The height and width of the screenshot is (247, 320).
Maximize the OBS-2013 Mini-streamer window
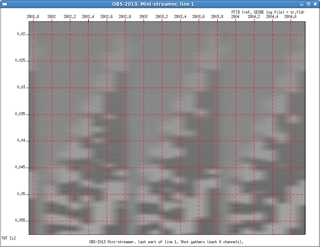[x=309, y=4]
